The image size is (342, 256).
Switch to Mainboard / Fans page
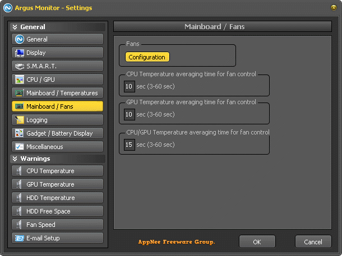[x=57, y=106]
